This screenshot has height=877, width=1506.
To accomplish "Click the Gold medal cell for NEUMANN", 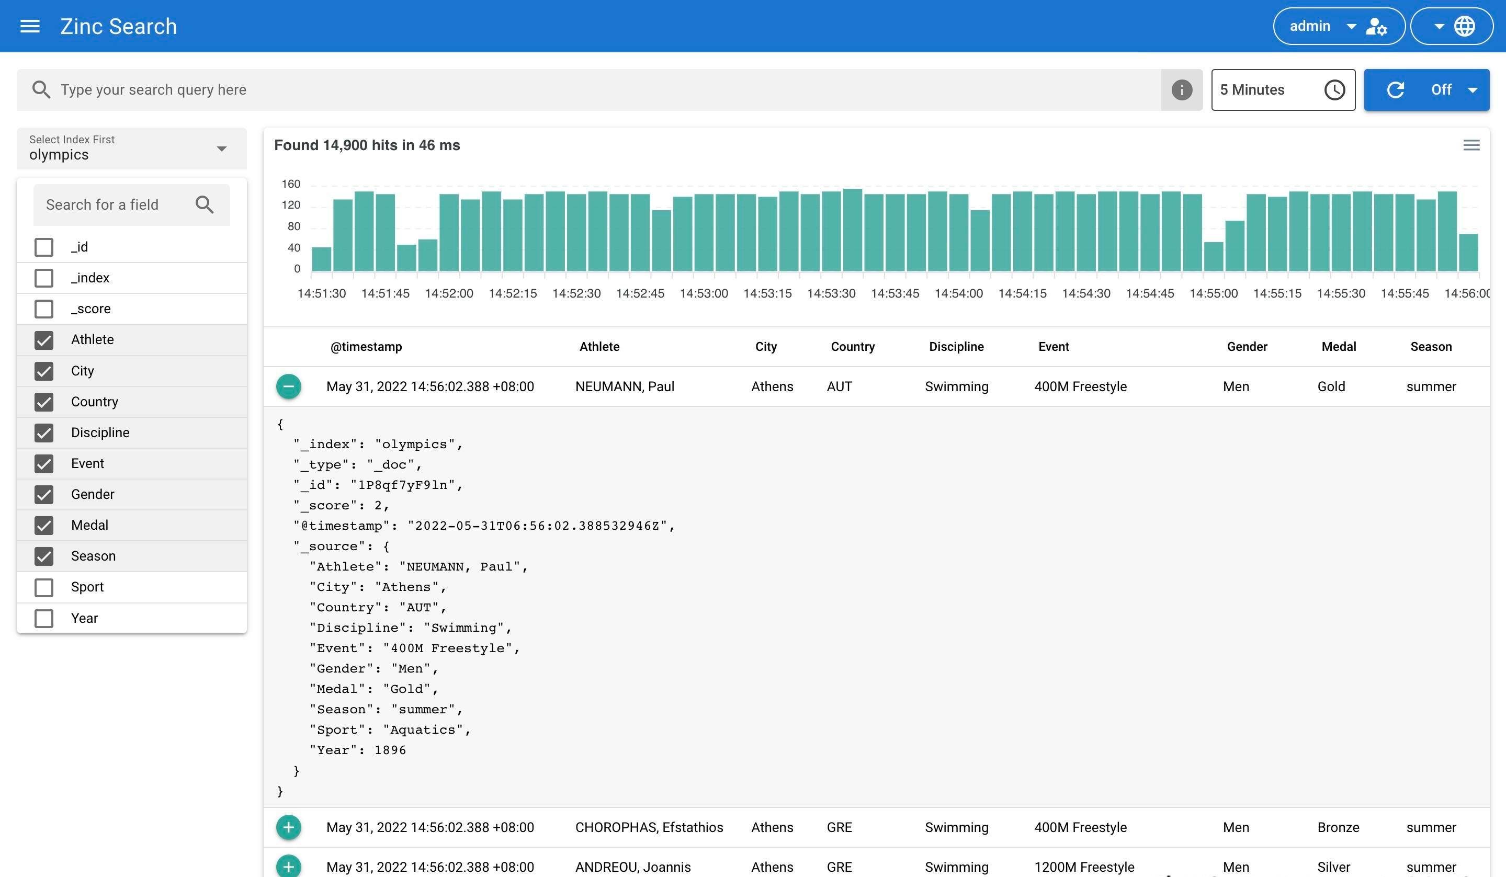I will (1331, 386).
